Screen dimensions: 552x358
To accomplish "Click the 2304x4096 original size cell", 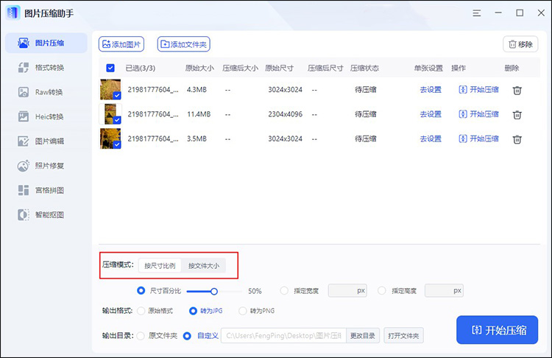I will coord(285,114).
